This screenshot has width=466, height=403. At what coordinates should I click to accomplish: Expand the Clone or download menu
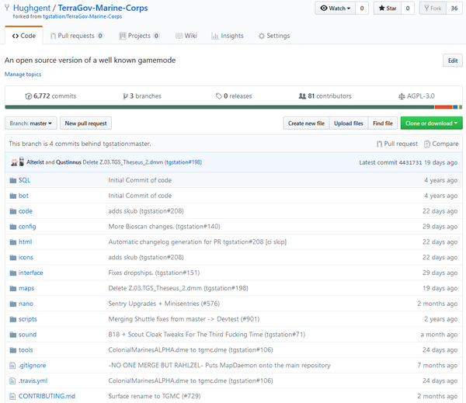(x=431, y=123)
